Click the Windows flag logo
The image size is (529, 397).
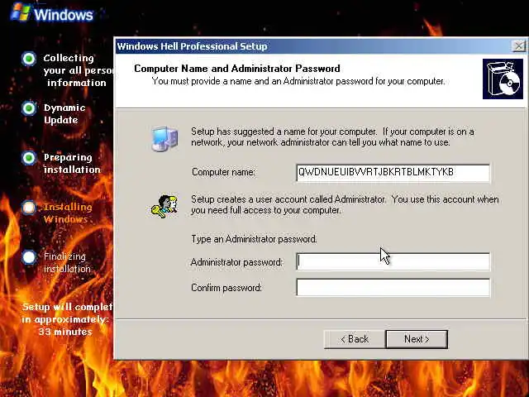(21, 12)
